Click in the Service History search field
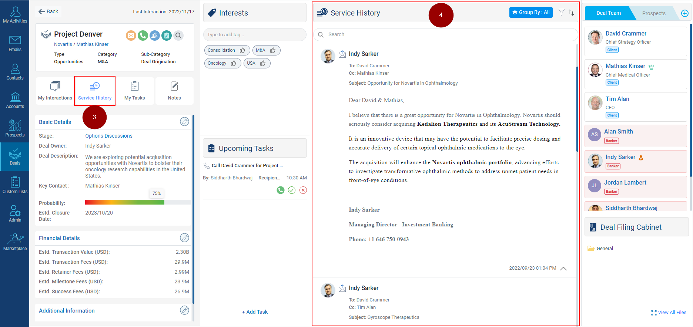Screen dimensions: 693x327 (x=445, y=34)
